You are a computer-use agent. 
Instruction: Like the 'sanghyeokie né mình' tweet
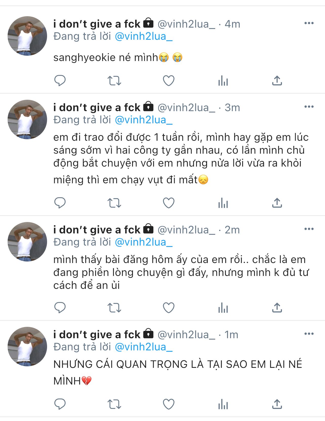(x=169, y=81)
